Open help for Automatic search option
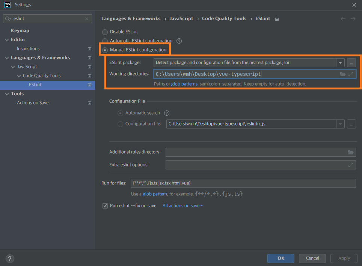The height and width of the screenshot is (266, 362). click(x=167, y=113)
